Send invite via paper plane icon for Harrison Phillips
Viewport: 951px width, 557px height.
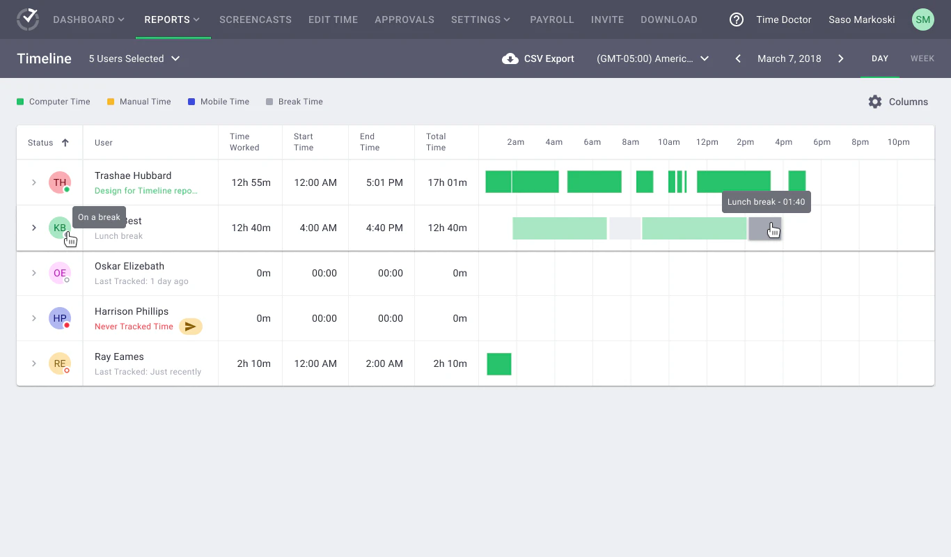pos(190,326)
